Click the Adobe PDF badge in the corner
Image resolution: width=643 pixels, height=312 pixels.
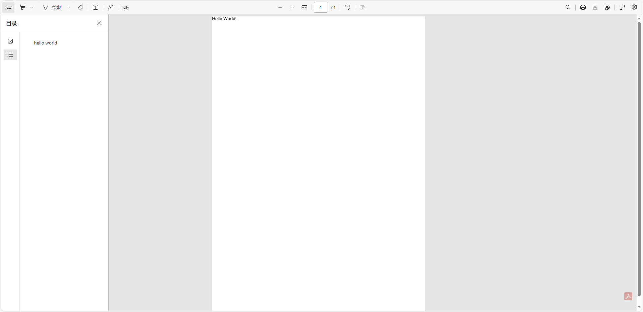pyautogui.click(x=628, y=296)
